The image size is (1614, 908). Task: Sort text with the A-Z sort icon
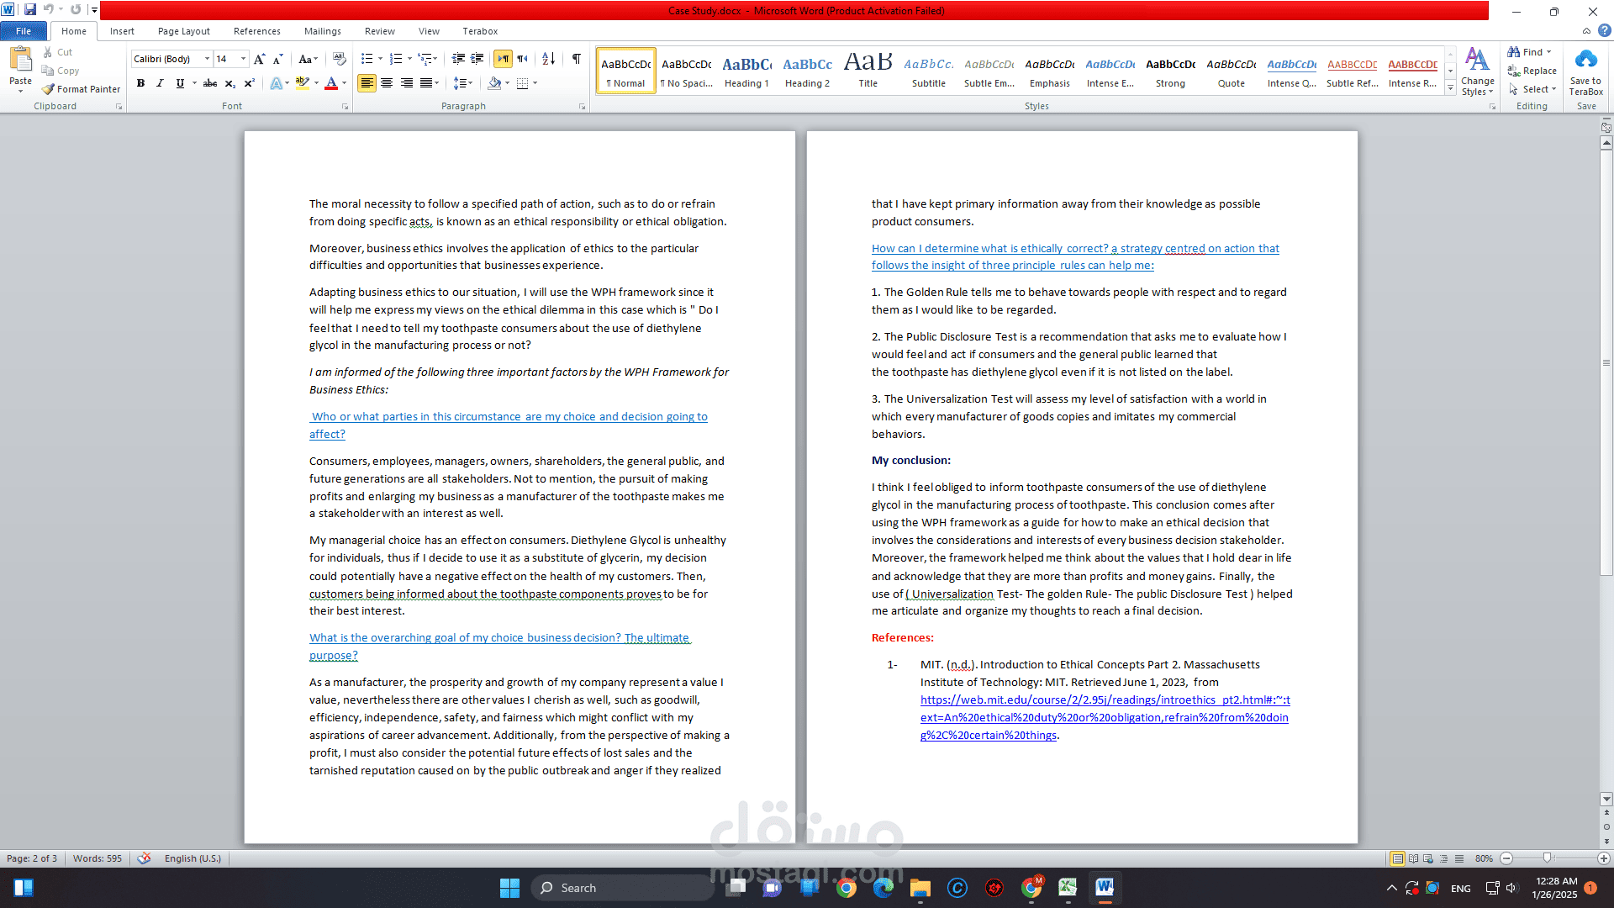pyautogui.click(x=548, y=59)
